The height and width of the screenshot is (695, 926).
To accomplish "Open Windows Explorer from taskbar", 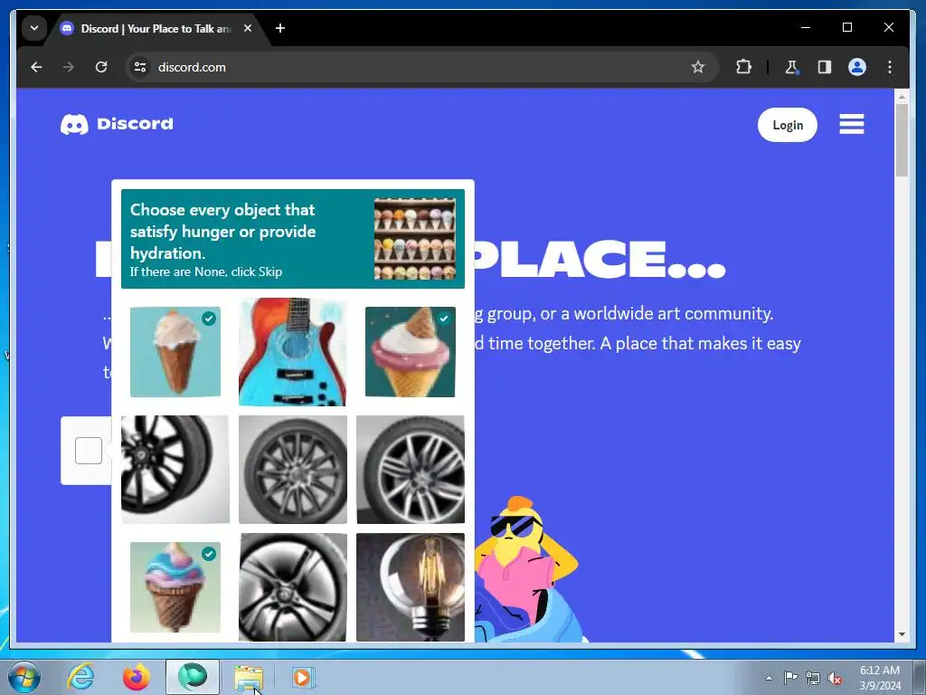I will pos(249,677).
